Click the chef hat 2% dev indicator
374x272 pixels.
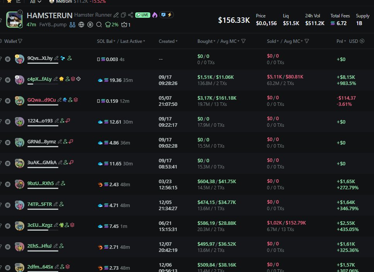pos(112,25)
